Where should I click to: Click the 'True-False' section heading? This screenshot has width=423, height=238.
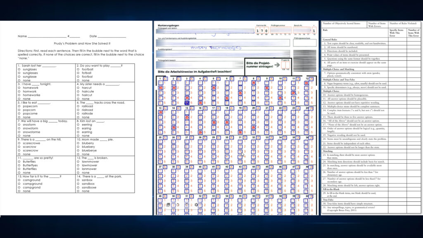pyautogui.click(x=328, y=200)
